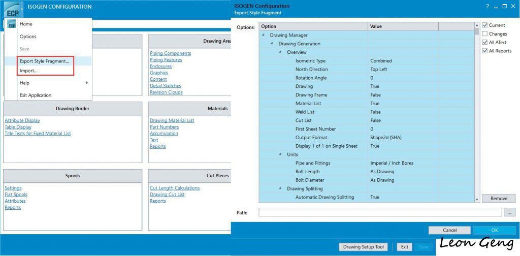Open the Piping Components link
This screenshot has height=256, width=520.
171,53
